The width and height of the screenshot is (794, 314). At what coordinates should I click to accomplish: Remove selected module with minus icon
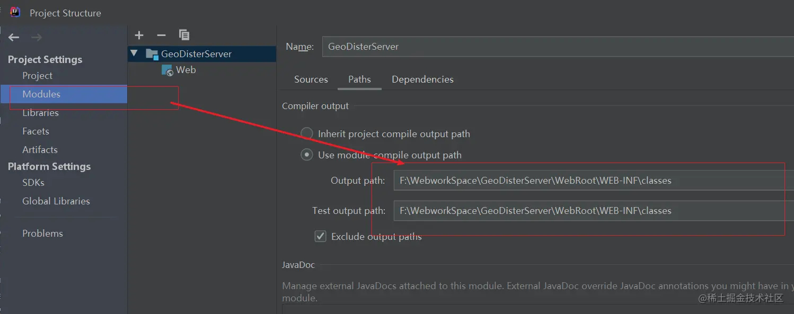[x=162, y=35]
